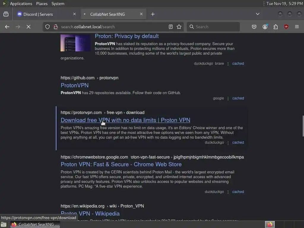
Task: Open cached link for Chrome Web Store result
Action: tap(238, 192)
